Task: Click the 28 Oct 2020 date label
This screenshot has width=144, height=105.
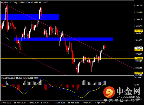Action: pos(6,103)
